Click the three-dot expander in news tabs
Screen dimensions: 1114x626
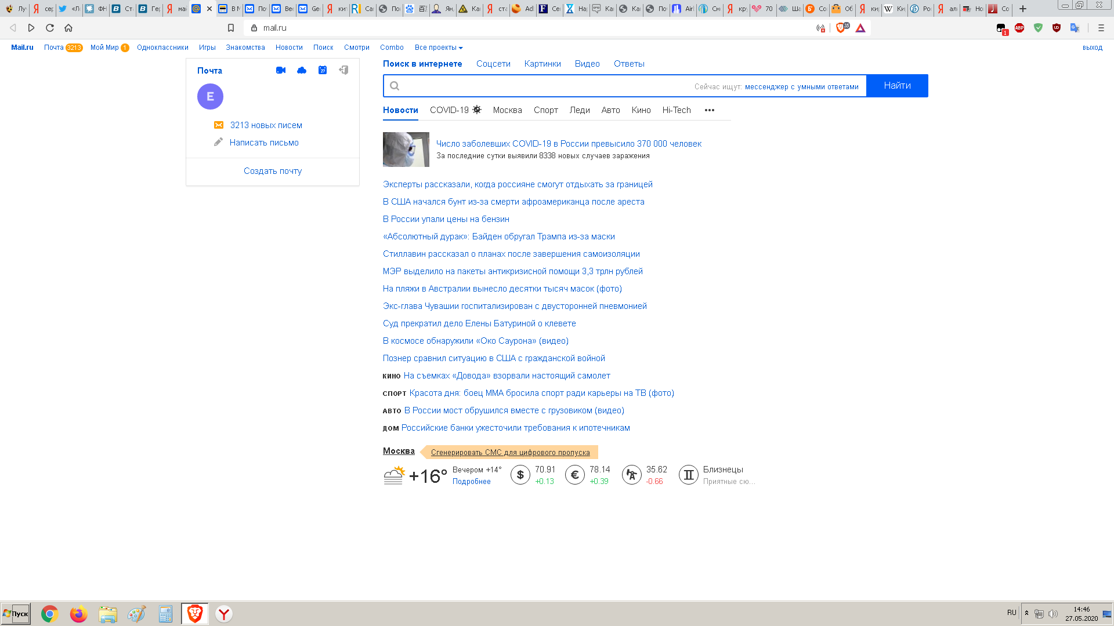click(709, 110)
